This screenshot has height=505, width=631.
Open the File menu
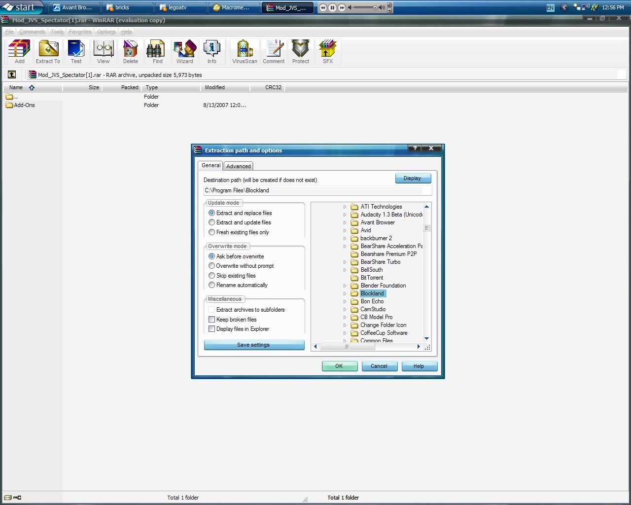click(9, 32)
